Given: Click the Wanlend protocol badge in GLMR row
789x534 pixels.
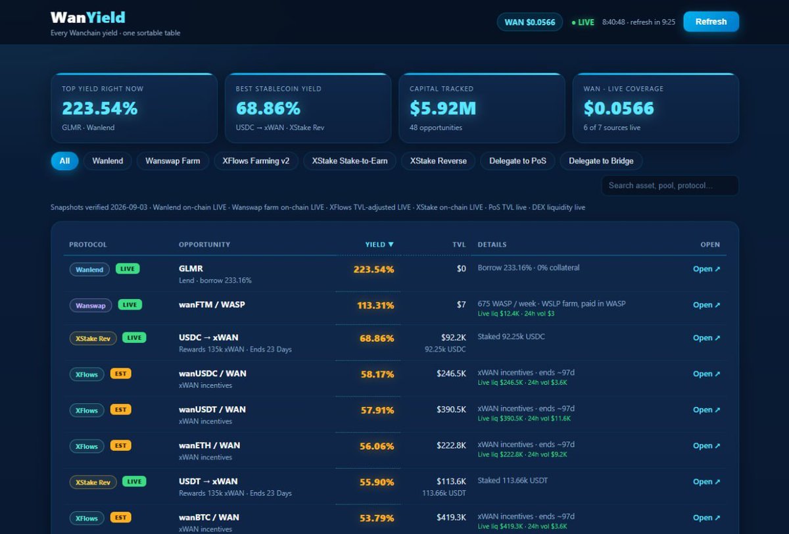Looking at the screenshot, I should tap(89, 270).
